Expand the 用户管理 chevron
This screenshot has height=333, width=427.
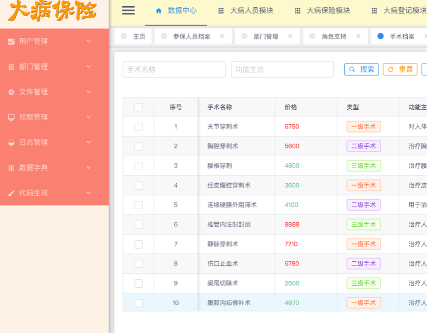point(89,41)
